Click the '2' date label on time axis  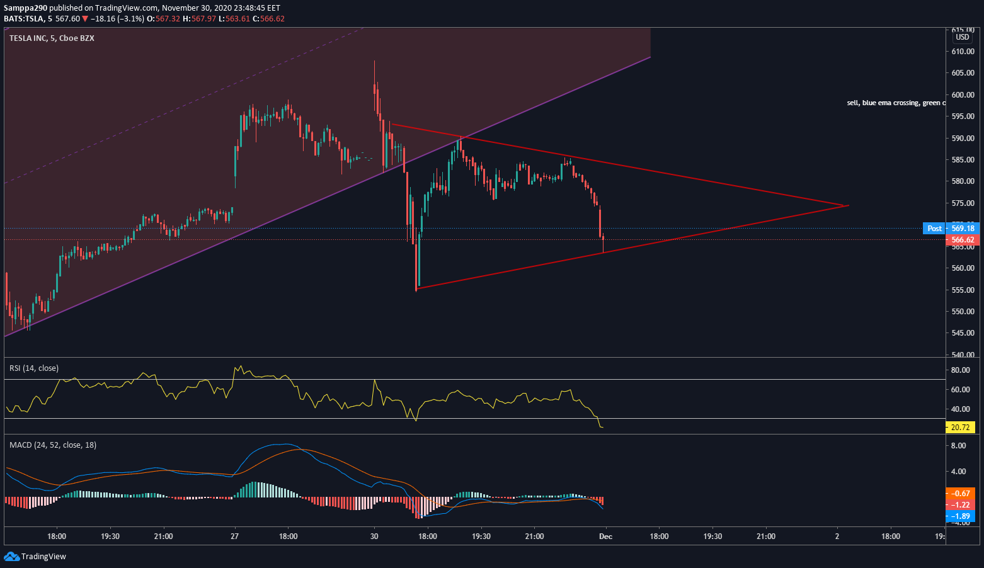click(x=837, y=537)
